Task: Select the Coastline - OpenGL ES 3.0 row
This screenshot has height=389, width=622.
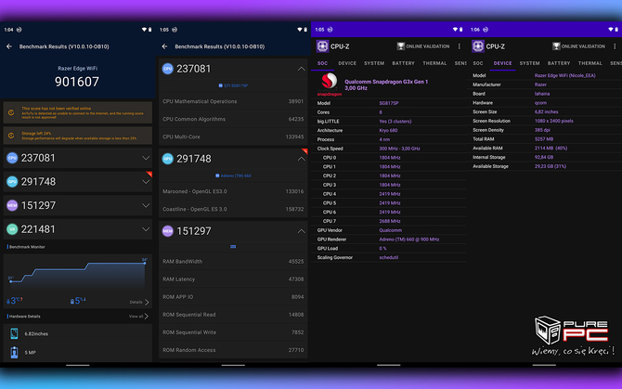Action: [233, 210]
